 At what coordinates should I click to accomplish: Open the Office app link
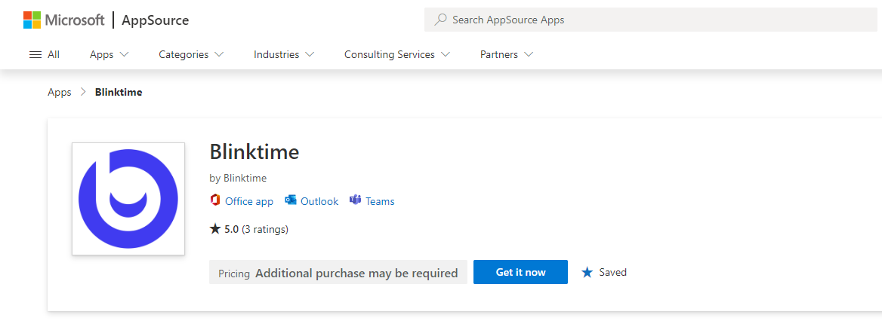[249, 201]
